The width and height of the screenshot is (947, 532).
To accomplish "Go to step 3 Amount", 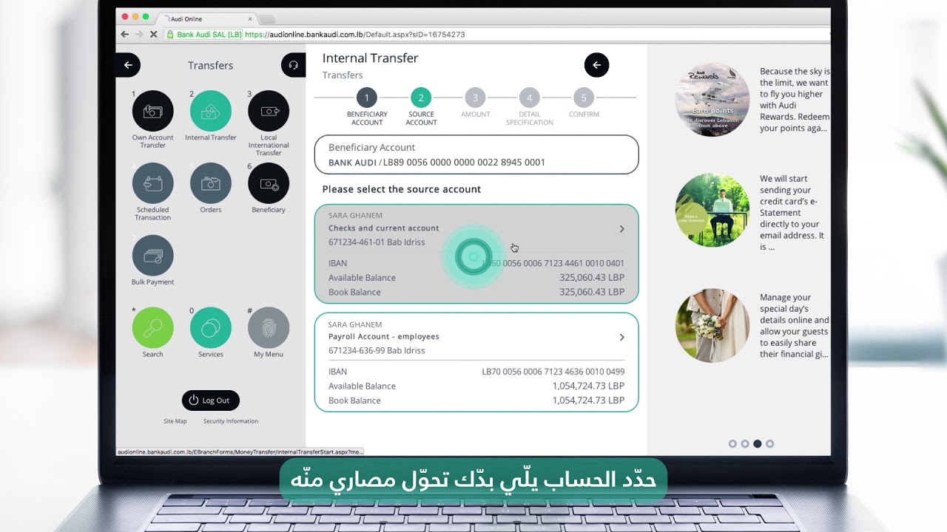I will (475, 98).
